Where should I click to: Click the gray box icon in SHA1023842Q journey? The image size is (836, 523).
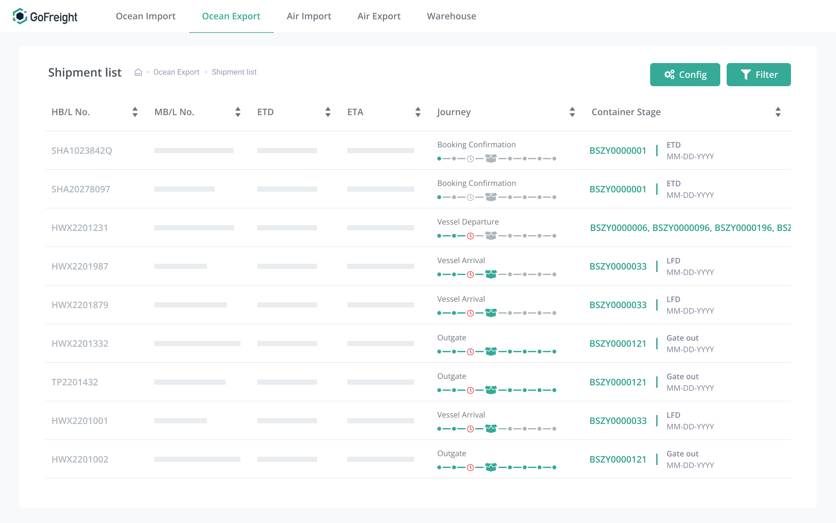coord(491,159)
